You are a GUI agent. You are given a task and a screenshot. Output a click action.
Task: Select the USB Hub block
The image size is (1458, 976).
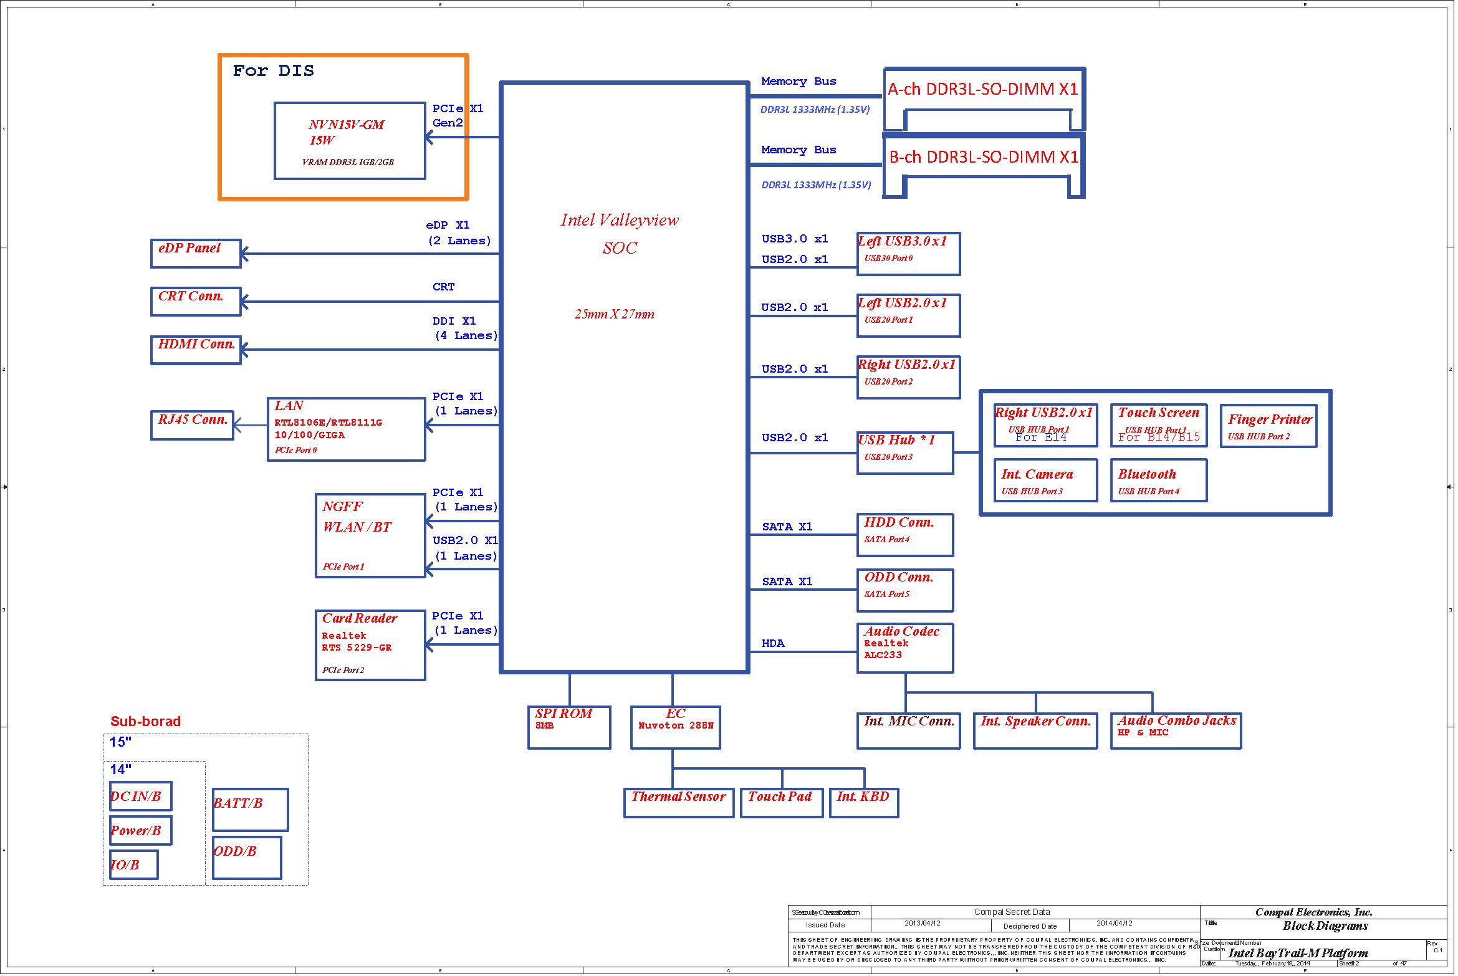pos(906,454)
